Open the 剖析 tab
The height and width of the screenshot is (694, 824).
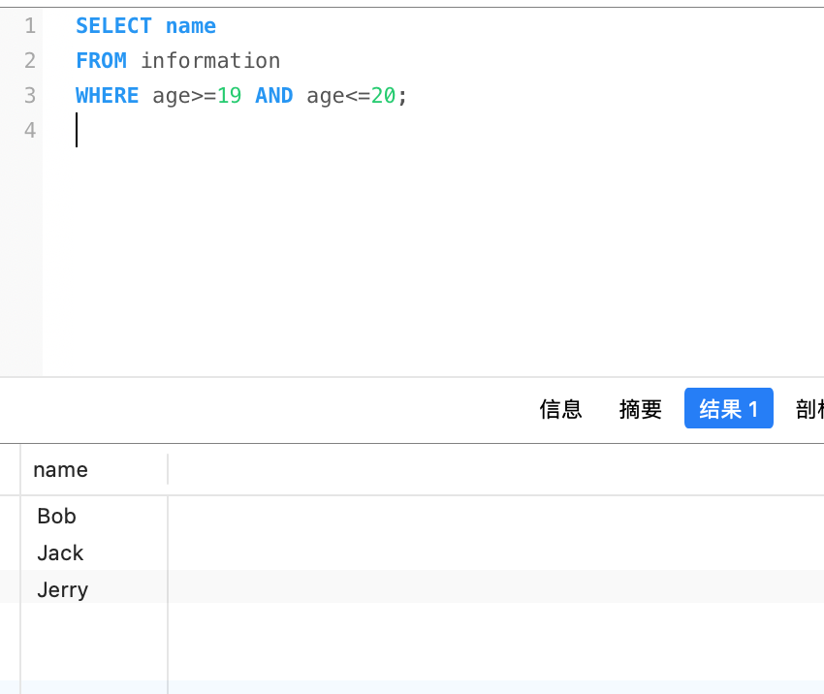(812, 408)
